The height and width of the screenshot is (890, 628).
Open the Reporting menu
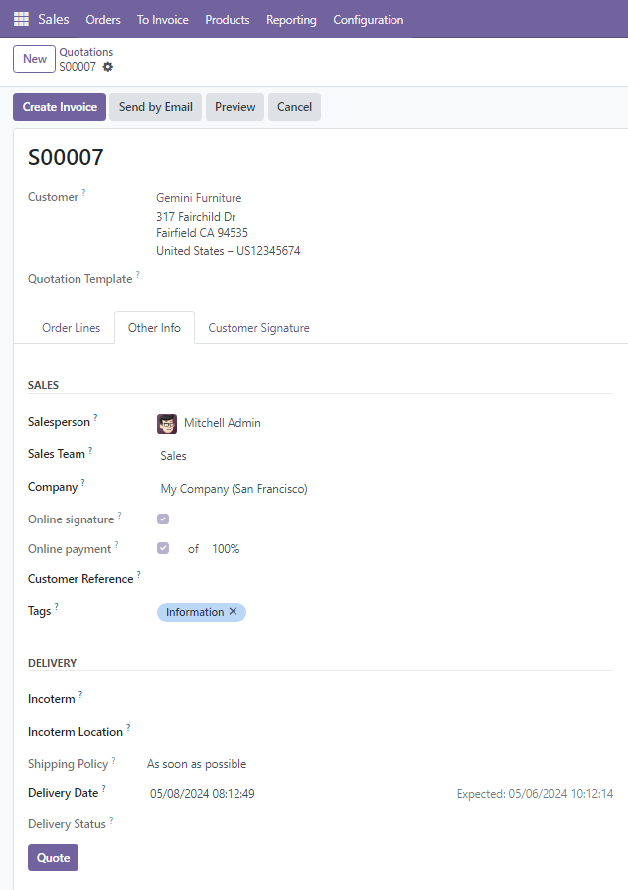pyautogui.click(x=291, y=20)
